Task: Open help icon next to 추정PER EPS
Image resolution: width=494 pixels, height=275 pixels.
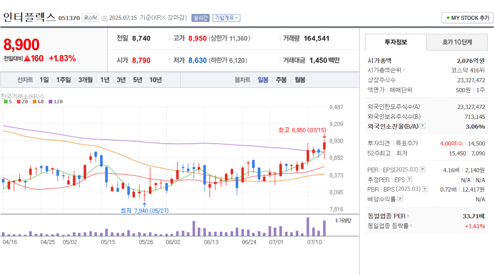Action: click(409, 180)
